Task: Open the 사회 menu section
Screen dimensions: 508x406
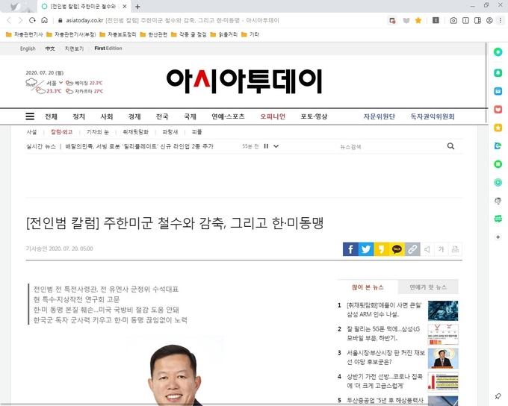Action: pyautogui.click(x=107, y=116)
